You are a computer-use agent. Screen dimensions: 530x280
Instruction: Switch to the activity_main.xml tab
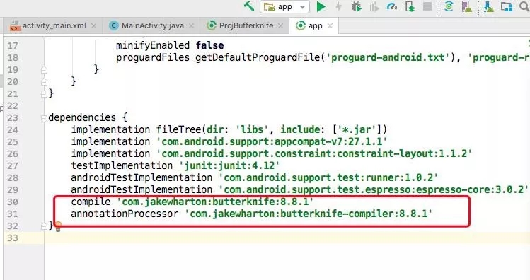point(53,25)
